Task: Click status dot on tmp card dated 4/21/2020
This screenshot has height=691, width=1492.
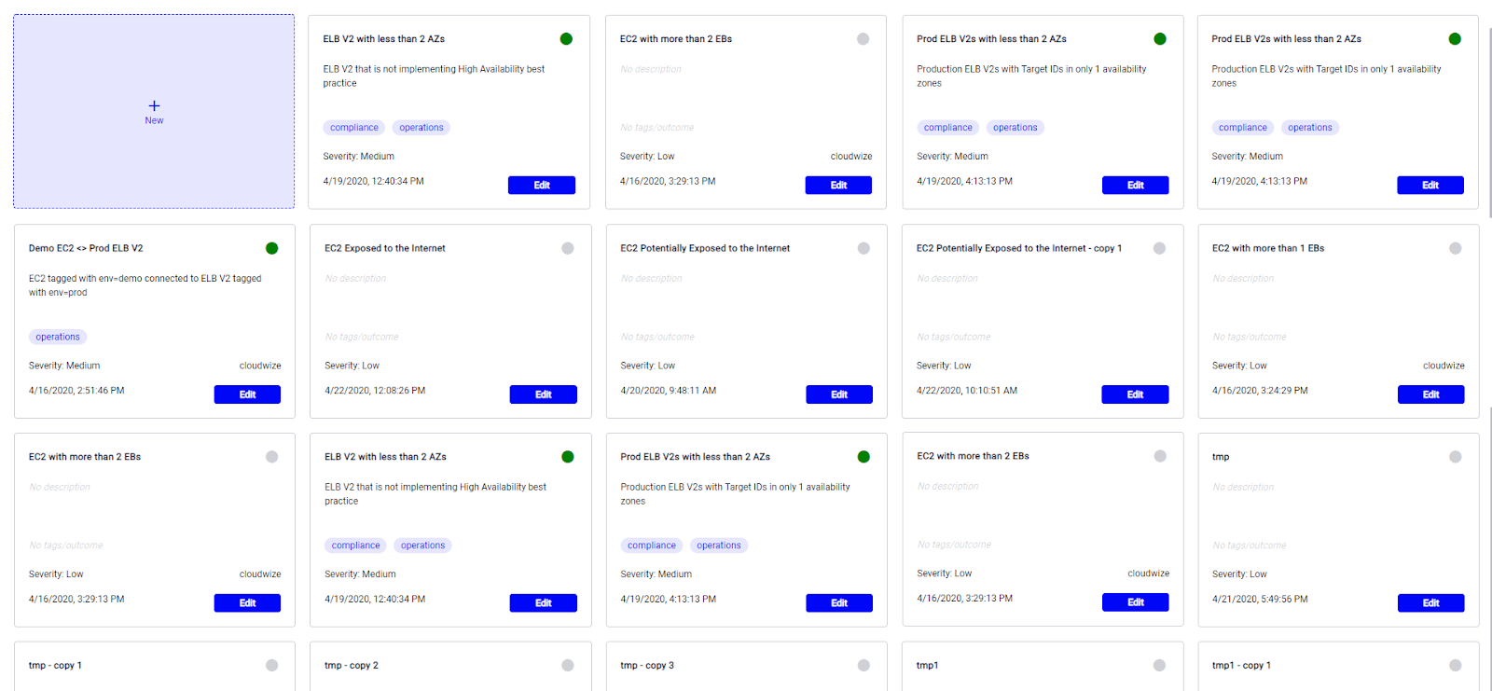Action: tap(1455, 457)
